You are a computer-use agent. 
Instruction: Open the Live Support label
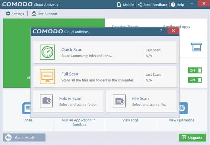coord(47,14)
